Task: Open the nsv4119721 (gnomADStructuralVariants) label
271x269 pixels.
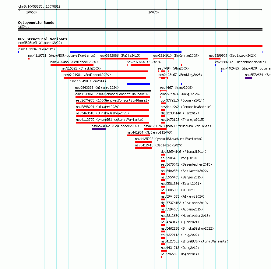Action: coord(62,56)
